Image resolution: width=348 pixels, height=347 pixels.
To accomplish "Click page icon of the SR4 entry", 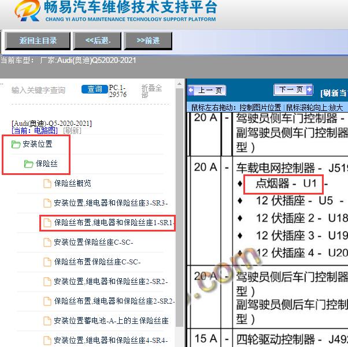I will point(47,340).
